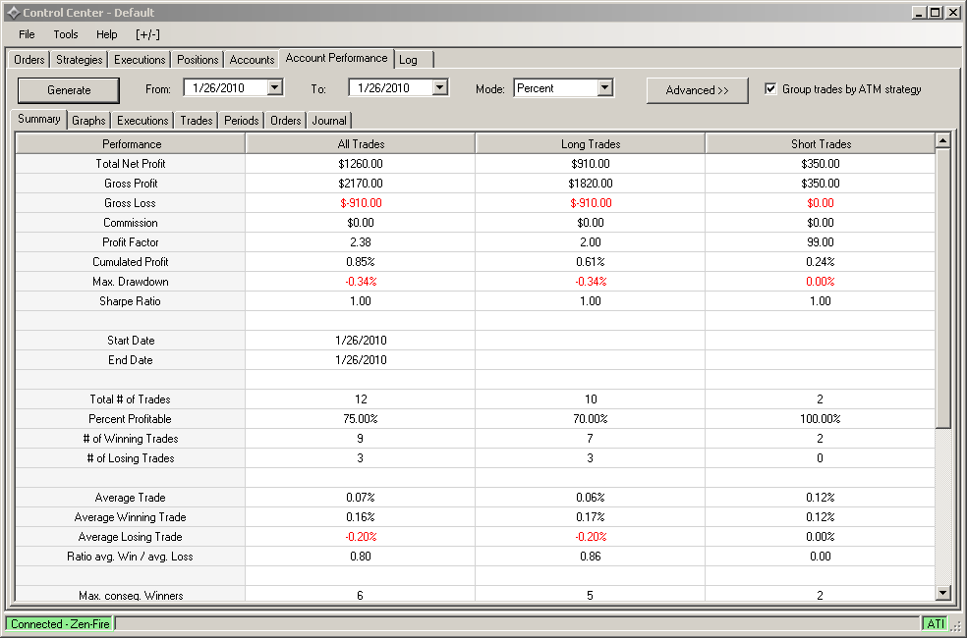Select the # of Winning Trades label
The width and height of the screenshot is (967, 638).
(131, 439)
